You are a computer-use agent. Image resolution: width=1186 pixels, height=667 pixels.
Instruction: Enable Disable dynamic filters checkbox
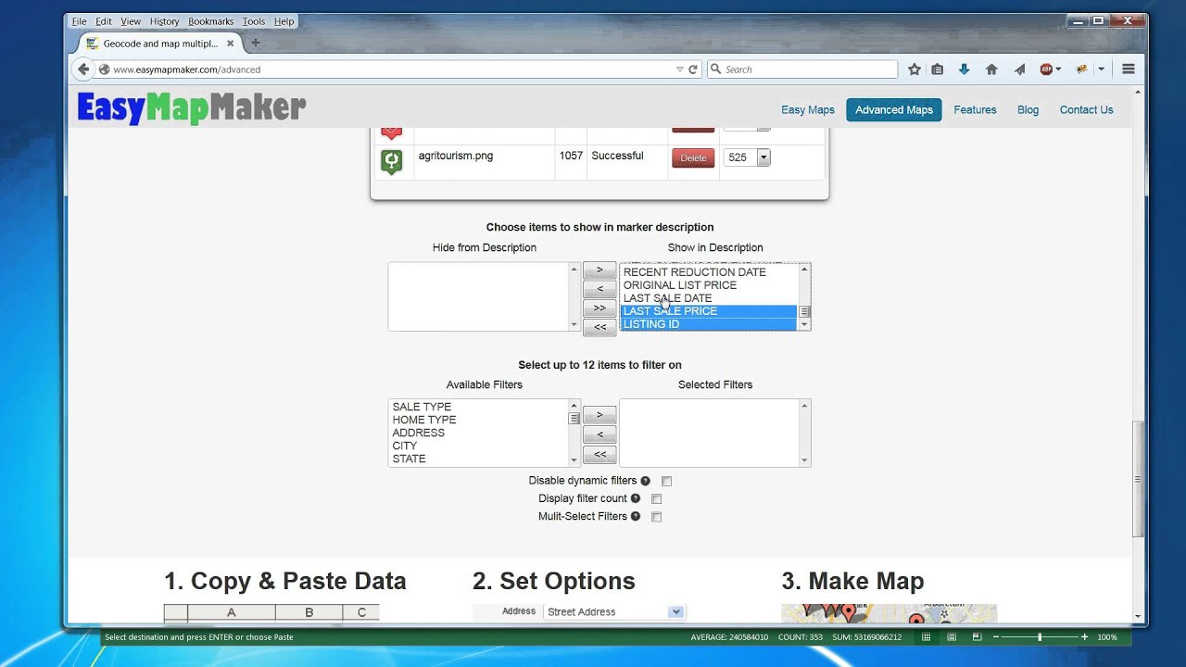[666, 482]
